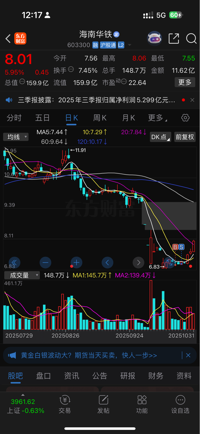Tap the MA2:139.4万 volume average
Viewport: 200px width, 434px height.
coord(135,275)
